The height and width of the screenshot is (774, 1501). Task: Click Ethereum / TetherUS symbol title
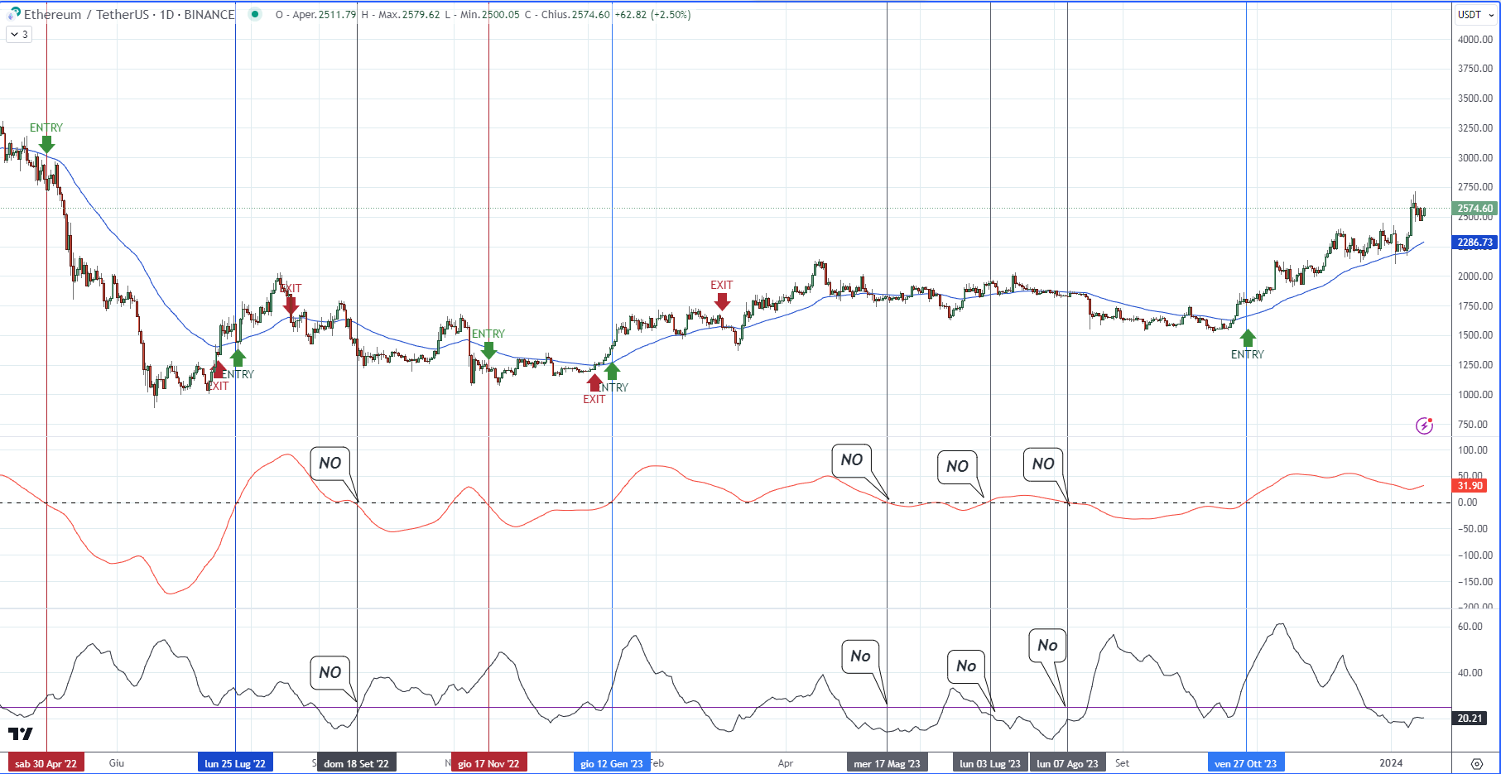point(129,14)
